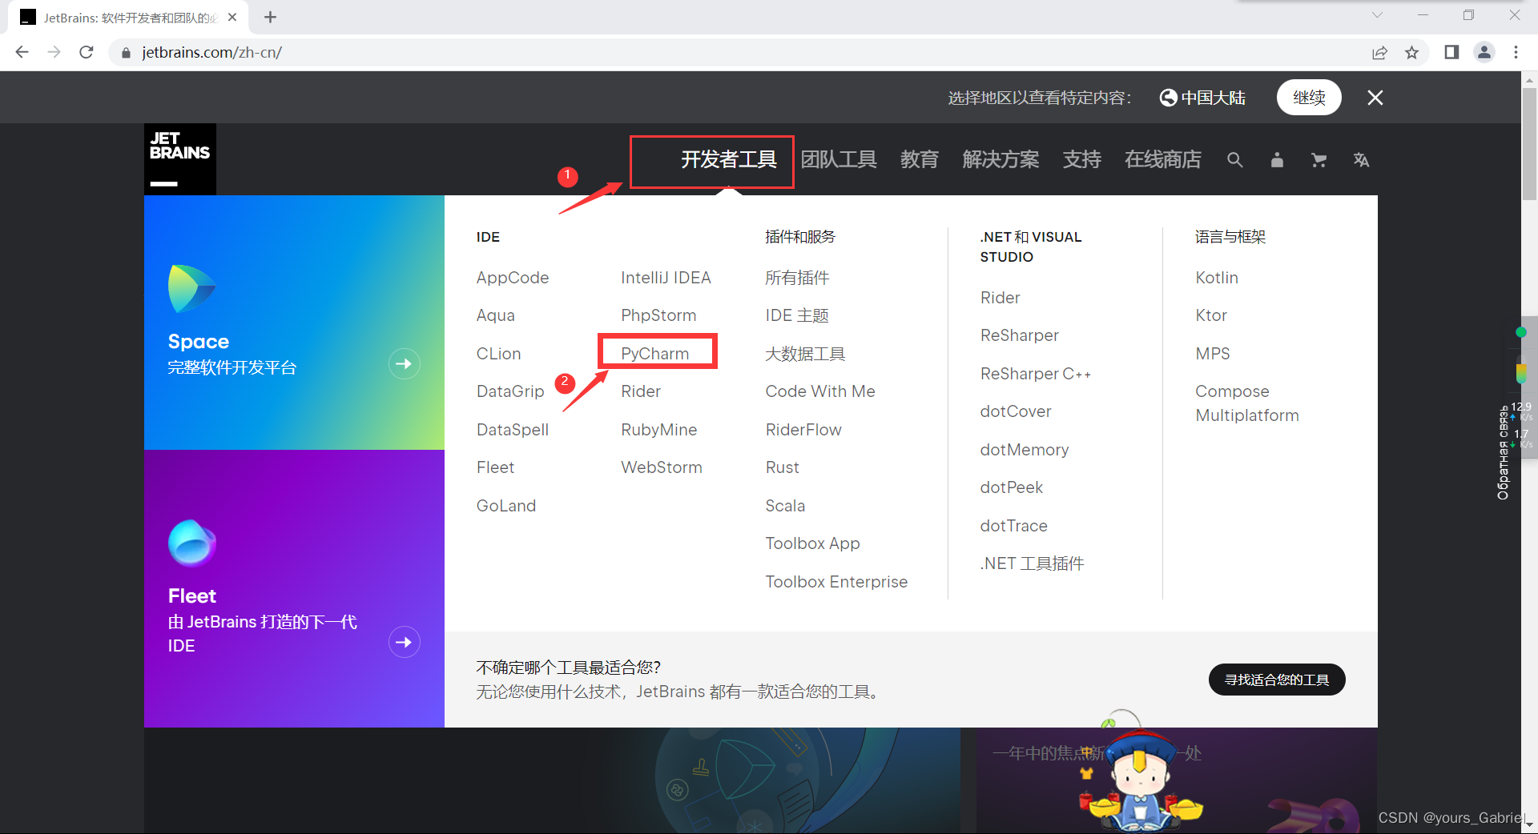Open the PhpStorm link

point(658,315)
